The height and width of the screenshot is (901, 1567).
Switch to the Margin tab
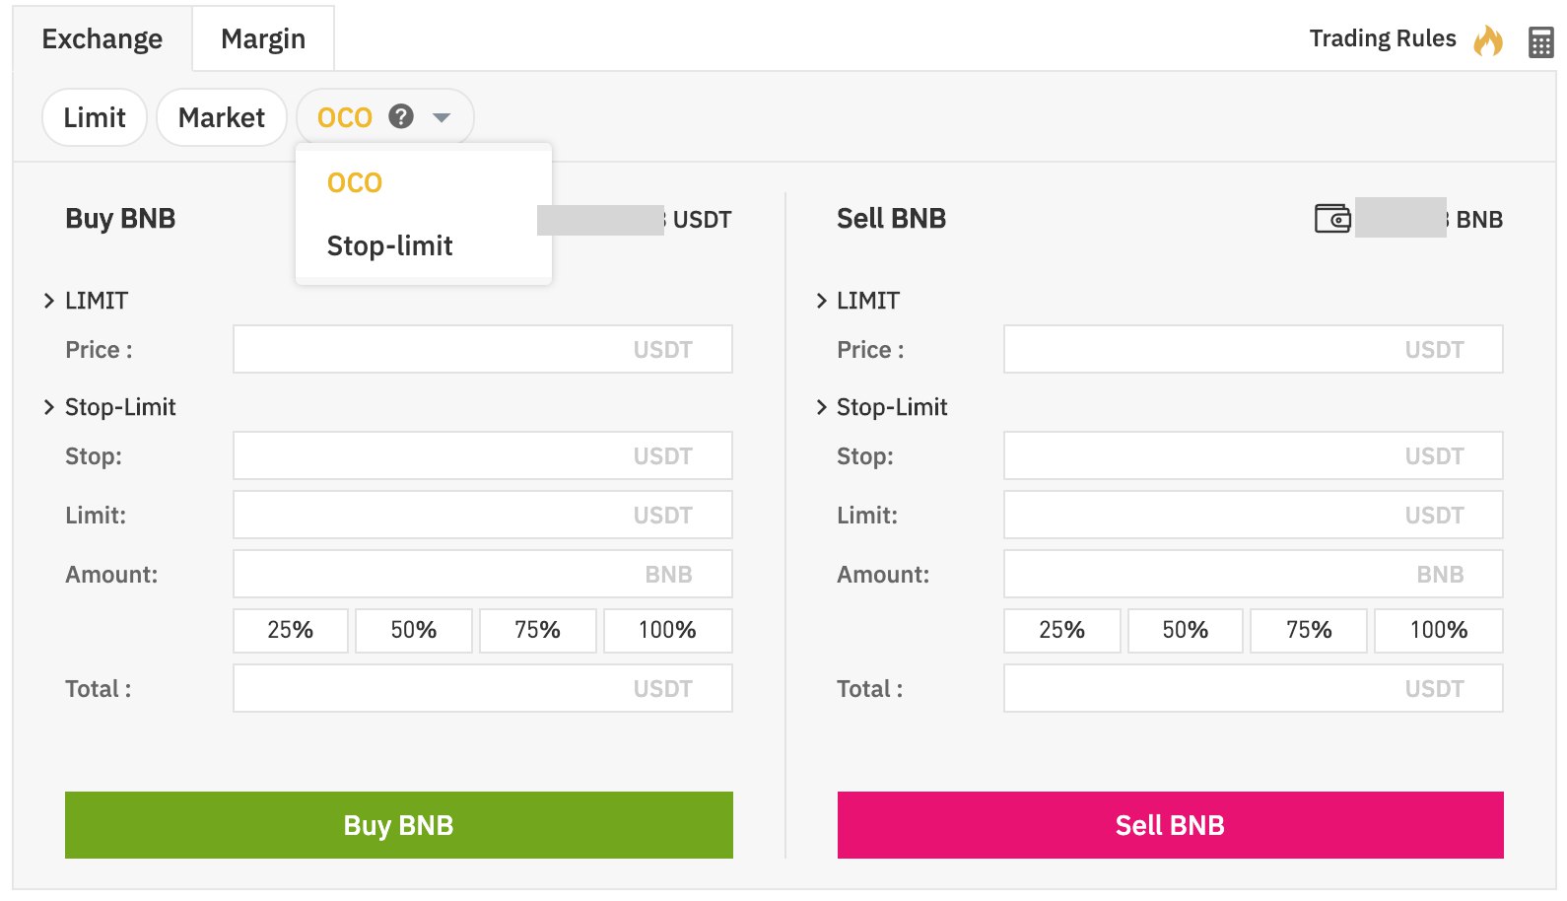[263, 38]
